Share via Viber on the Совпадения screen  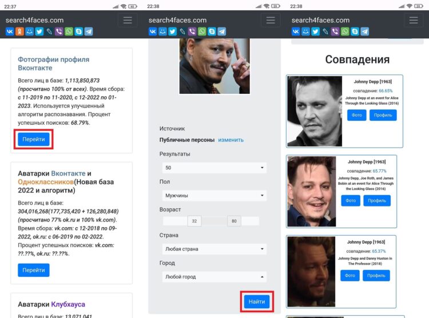(x=335, y=31)
